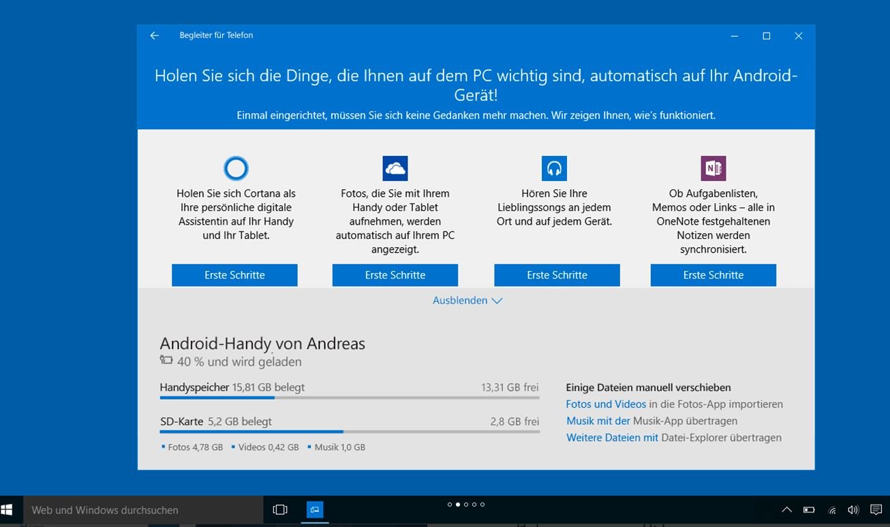Image resolution: width=890 pixels, height=527 pixels.
Task: Click the Cortana circle icon
Action: (x=236, y=168)
